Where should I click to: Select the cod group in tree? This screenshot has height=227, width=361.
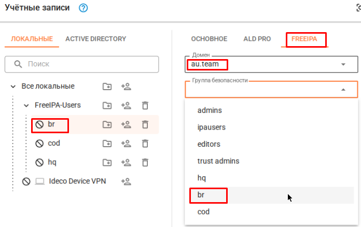coord(54,144)
